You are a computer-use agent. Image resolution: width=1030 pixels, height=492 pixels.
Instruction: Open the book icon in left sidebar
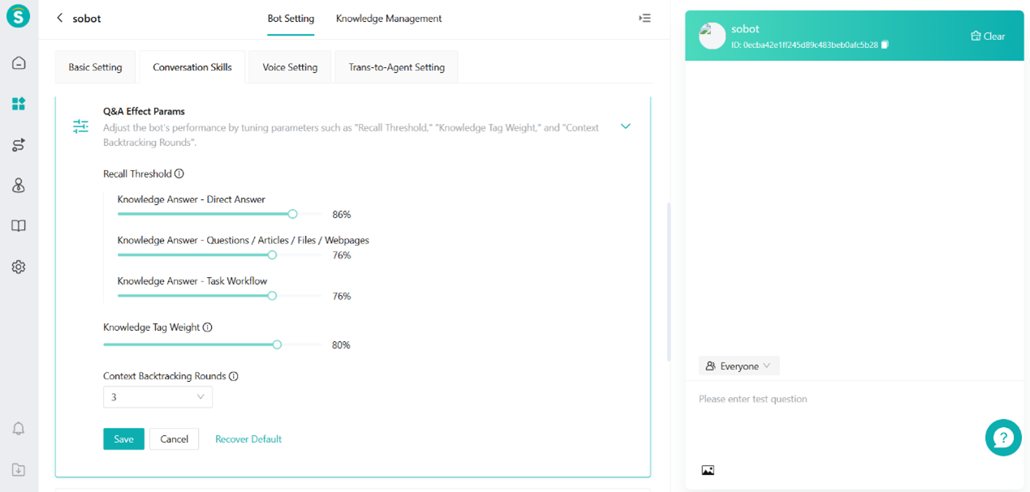pyautogui.click(x=19, y=226)
